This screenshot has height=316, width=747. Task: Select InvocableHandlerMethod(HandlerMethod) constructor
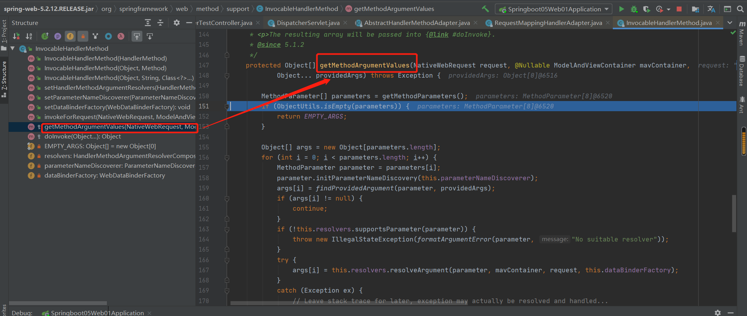pos(105,59)
